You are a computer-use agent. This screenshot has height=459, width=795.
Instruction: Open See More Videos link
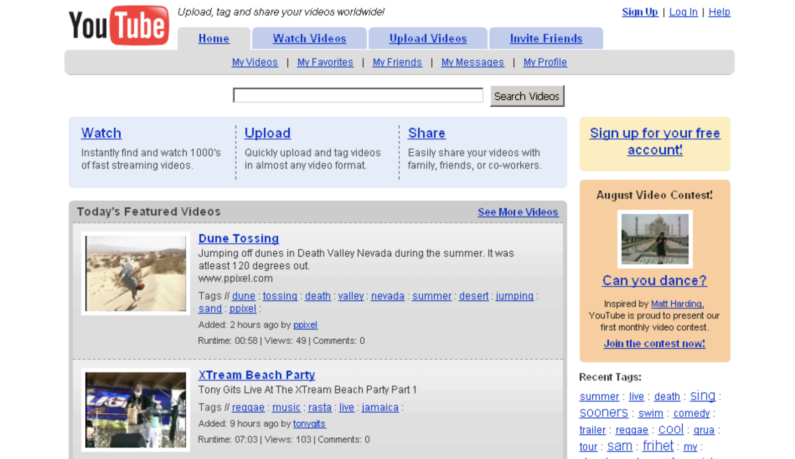[x=518, y=212]
